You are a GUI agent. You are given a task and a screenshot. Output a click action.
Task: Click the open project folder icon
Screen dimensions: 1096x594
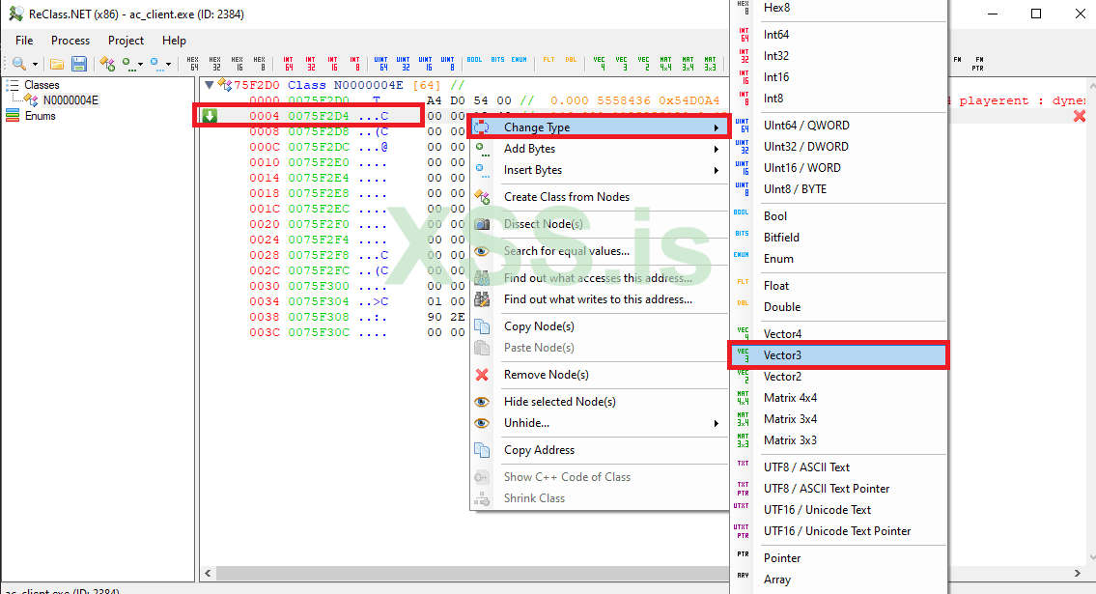57,64
